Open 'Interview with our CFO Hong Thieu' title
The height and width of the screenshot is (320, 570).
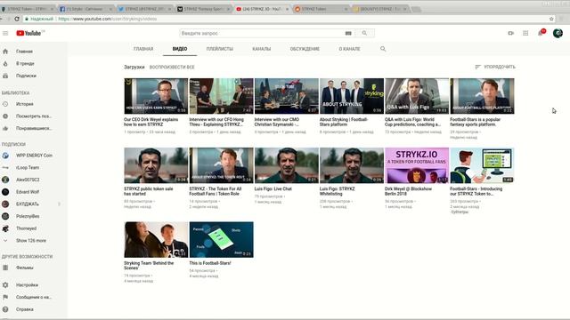(x=216, y=122)
